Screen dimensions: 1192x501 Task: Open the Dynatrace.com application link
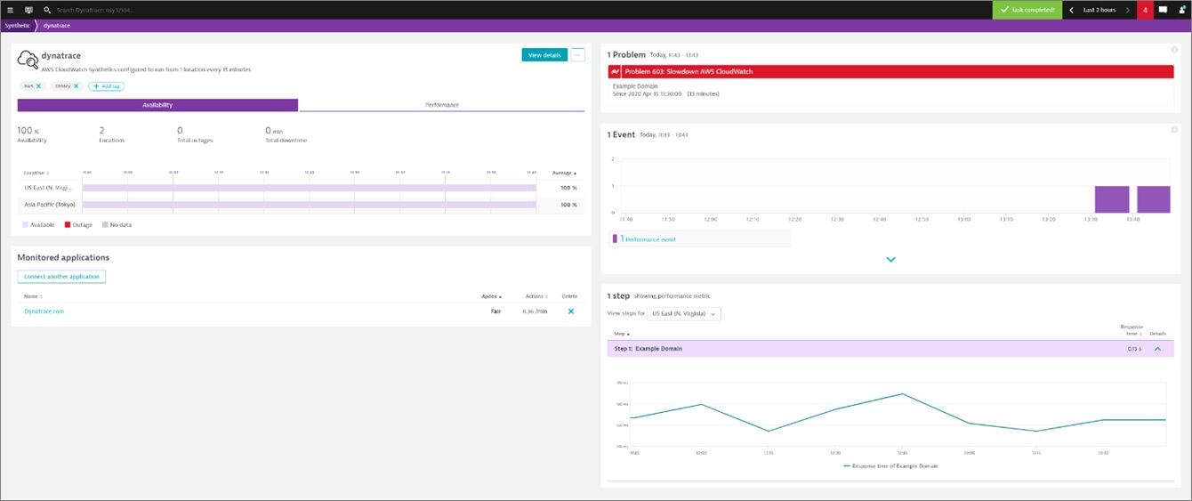(44, 311)
